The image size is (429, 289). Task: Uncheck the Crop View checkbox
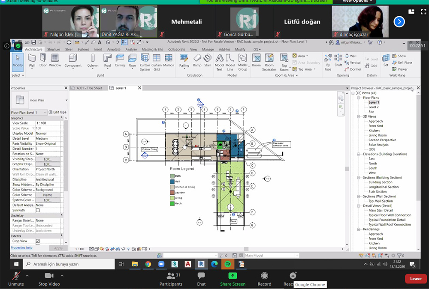tap(38, 241)
